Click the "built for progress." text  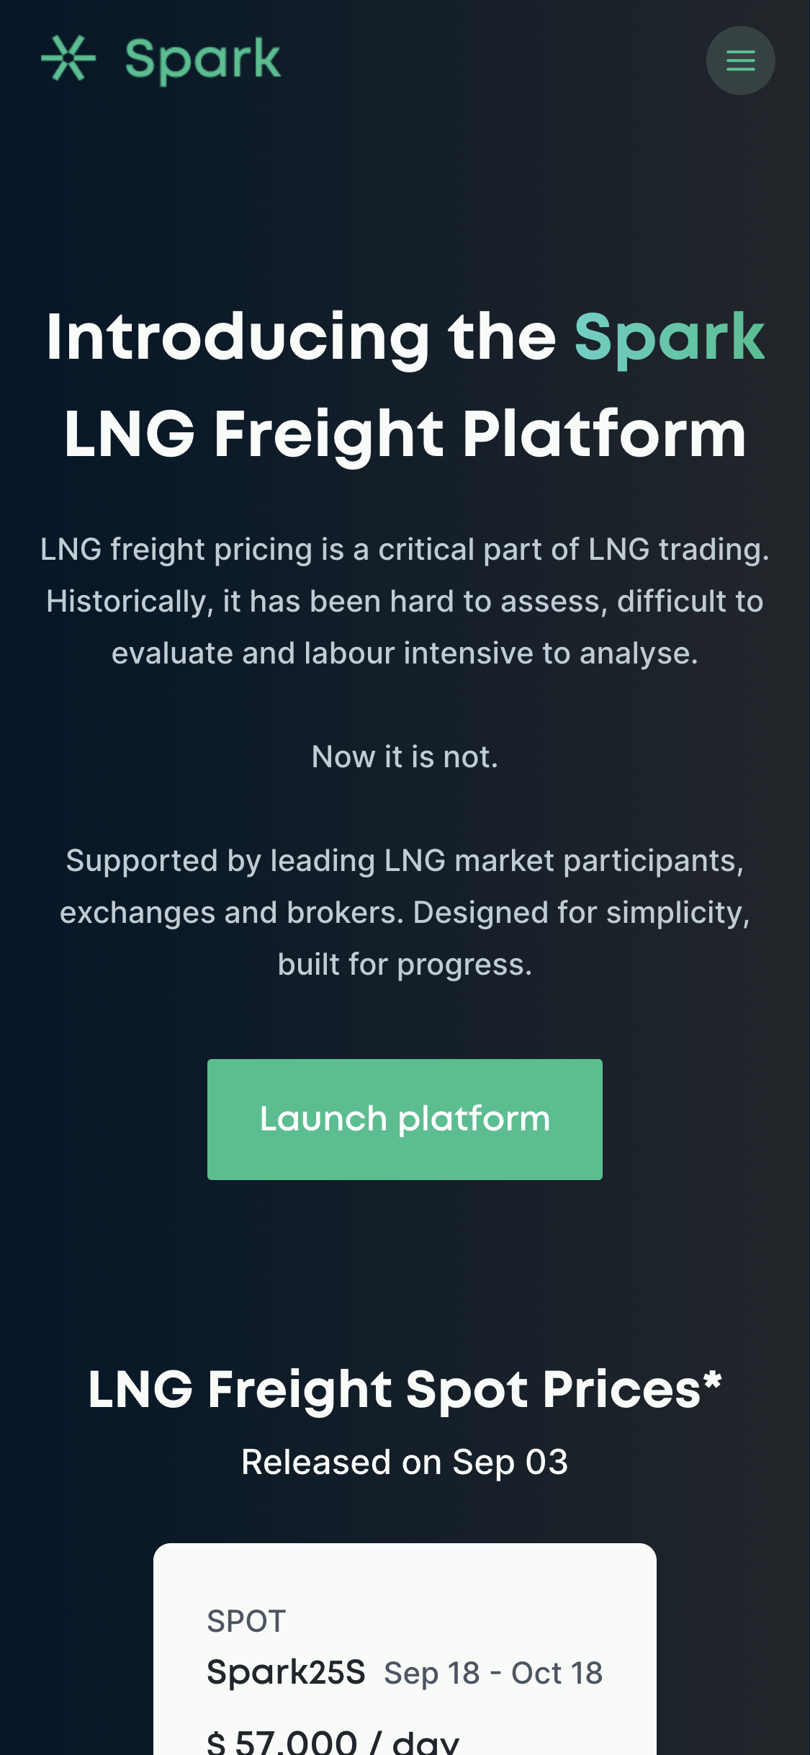point(405,965)
